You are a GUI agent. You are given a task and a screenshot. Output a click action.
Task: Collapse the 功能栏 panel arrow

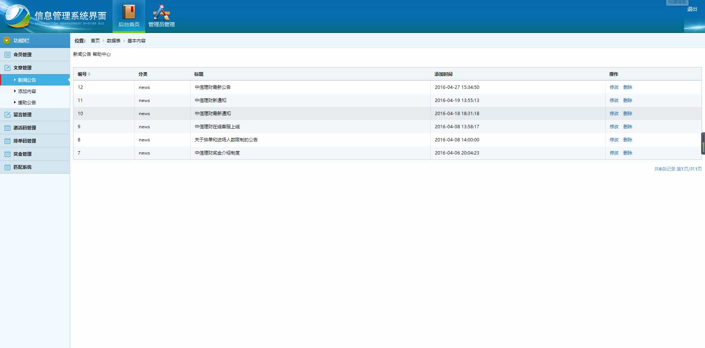6,40
